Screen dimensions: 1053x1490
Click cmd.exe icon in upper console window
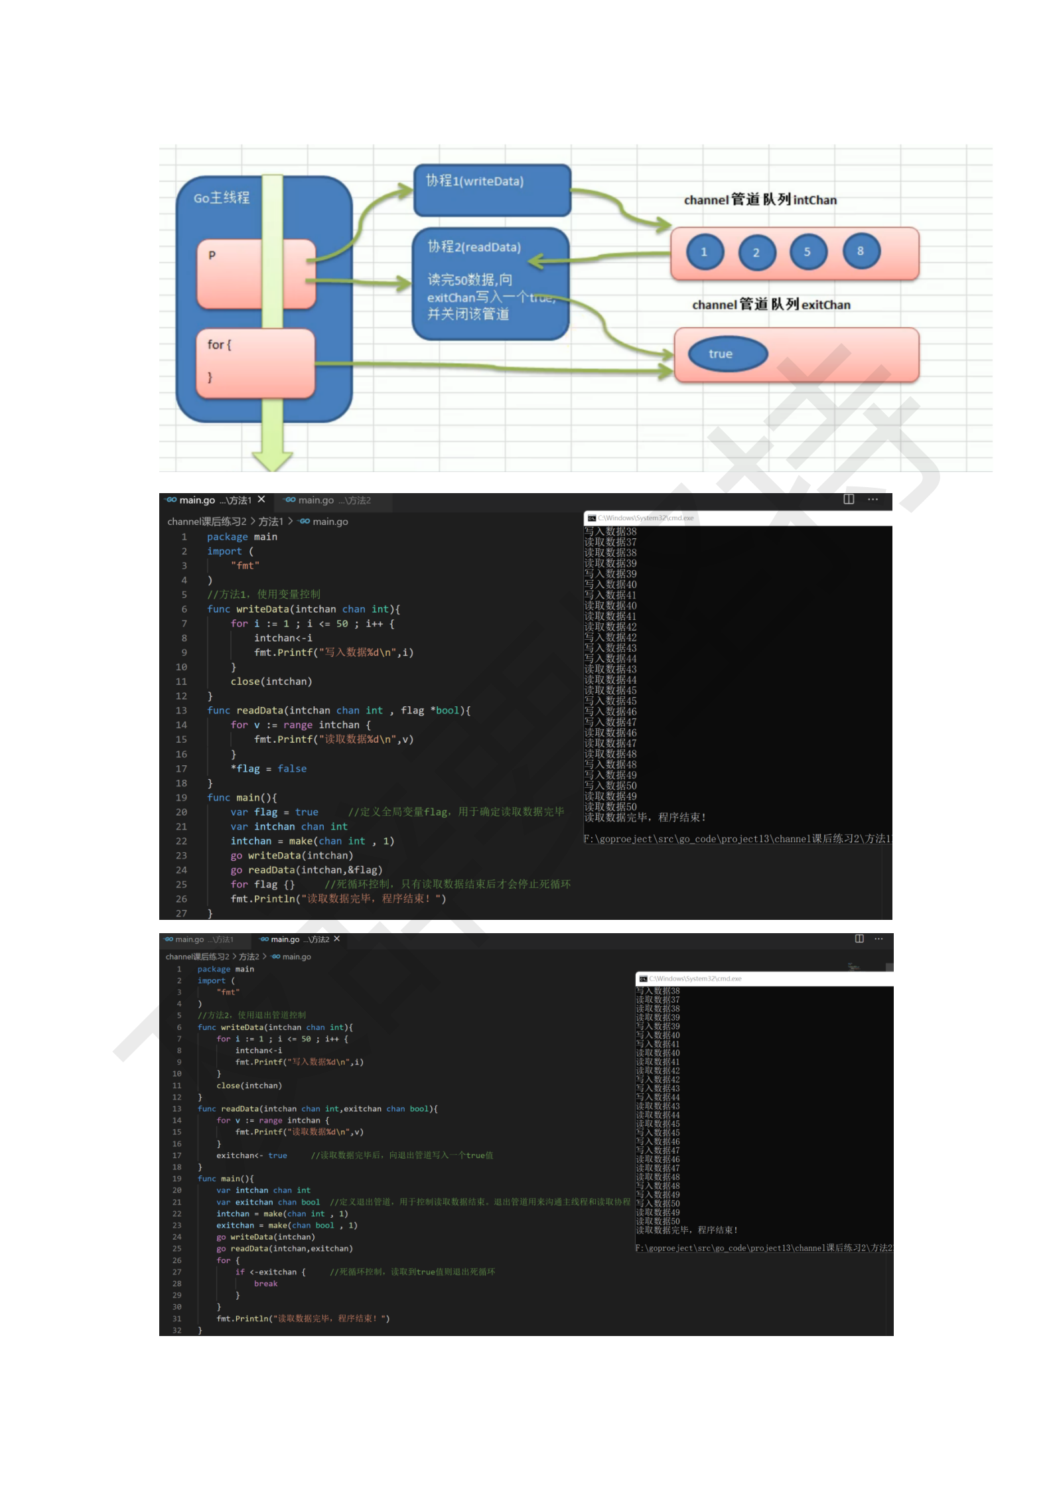pos(591,518)
